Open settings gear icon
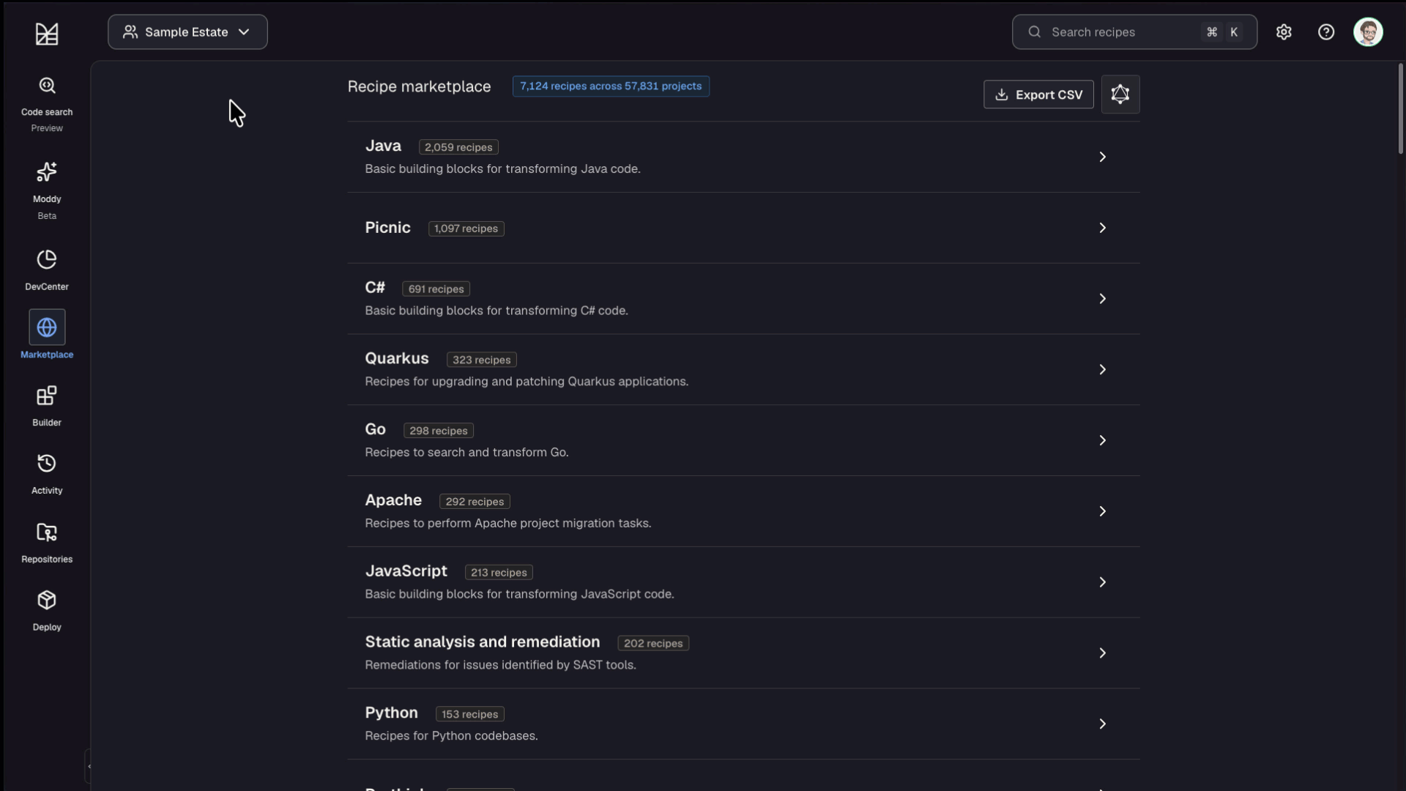Viewport: 1406px width, 791px height. point(1284,32)
